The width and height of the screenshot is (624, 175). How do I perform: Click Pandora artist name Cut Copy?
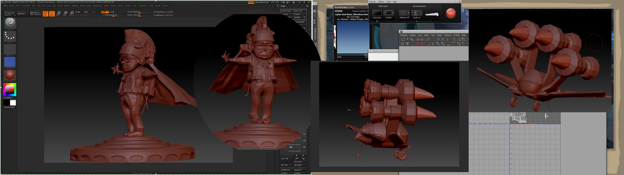pos(354,17)
